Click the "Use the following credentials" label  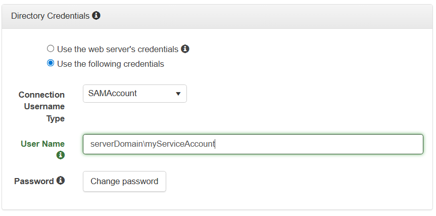pyautogui.click(x=110, y=64)
